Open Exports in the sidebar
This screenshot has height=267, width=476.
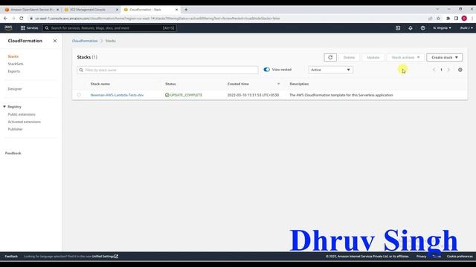pyautogui.click(x=14, y=71)
